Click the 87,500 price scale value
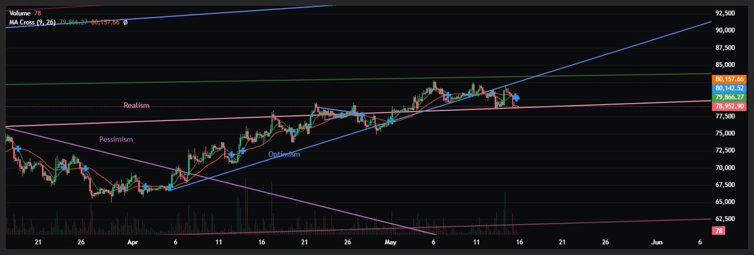The width and height of the screenshot is (754, 255). [726, 47]
